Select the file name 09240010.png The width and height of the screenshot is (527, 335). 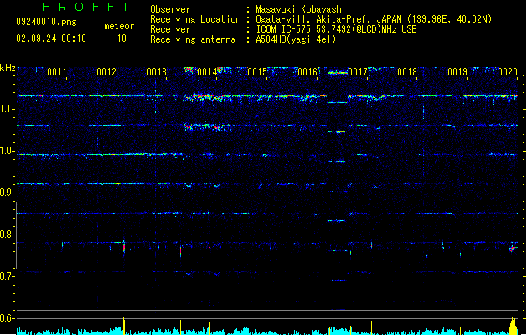(x=46, y=22)
